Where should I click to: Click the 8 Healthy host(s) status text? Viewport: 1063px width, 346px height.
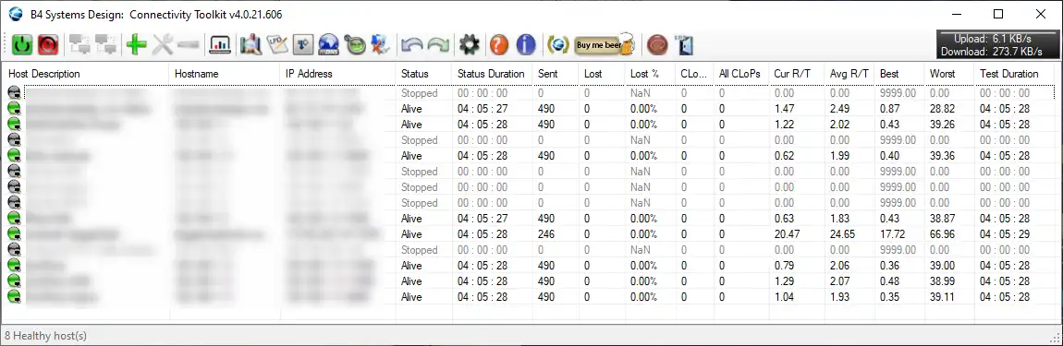point(46,335)
